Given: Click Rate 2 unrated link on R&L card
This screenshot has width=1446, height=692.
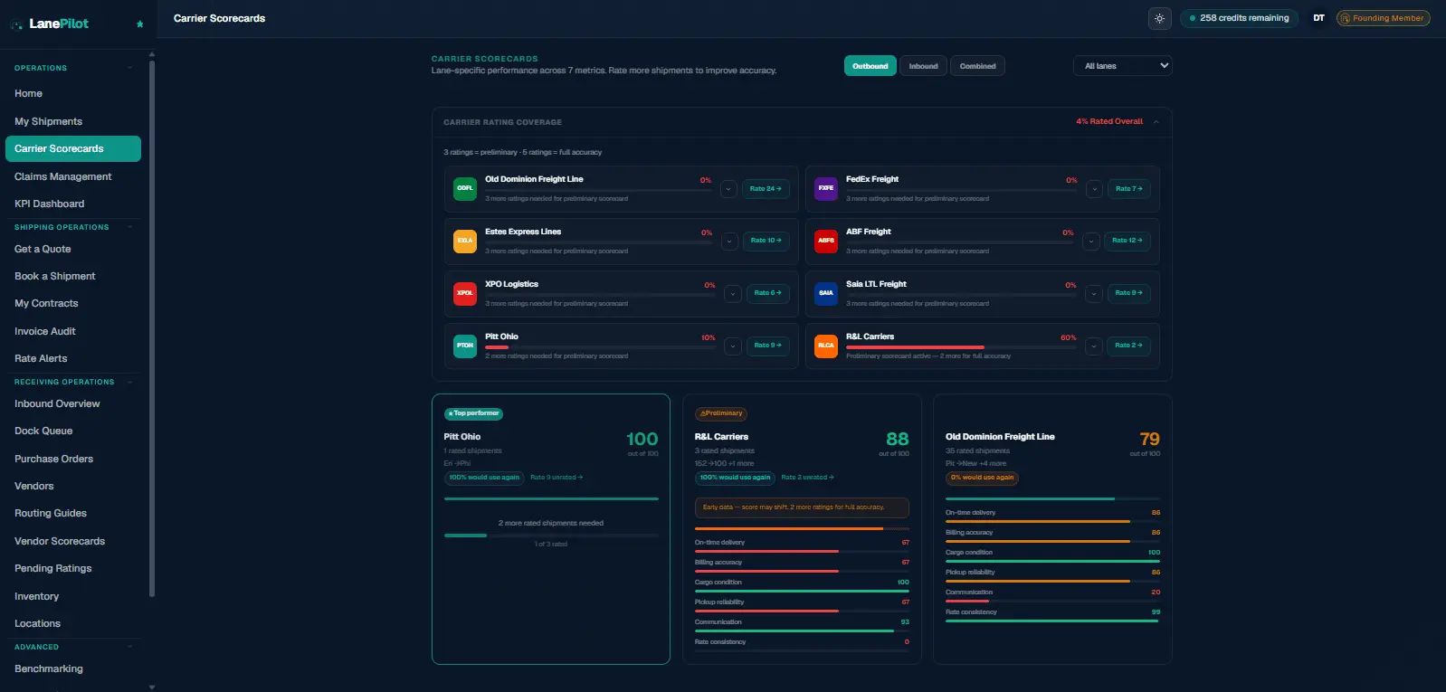Looking at the screenshot, I should 808,478.
